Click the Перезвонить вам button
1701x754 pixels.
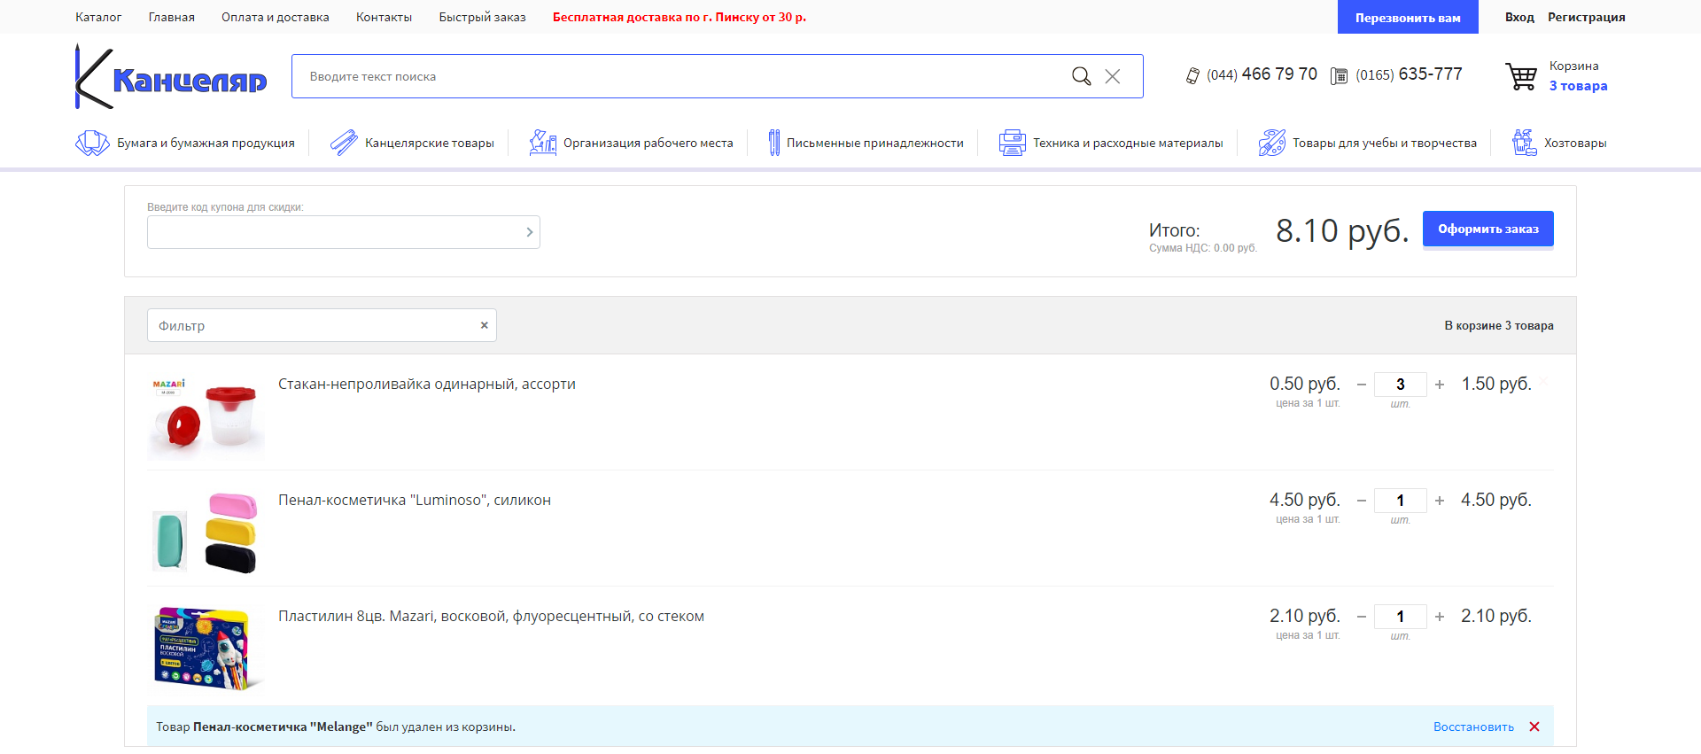pyautogui.click(x=1407, y=18)
